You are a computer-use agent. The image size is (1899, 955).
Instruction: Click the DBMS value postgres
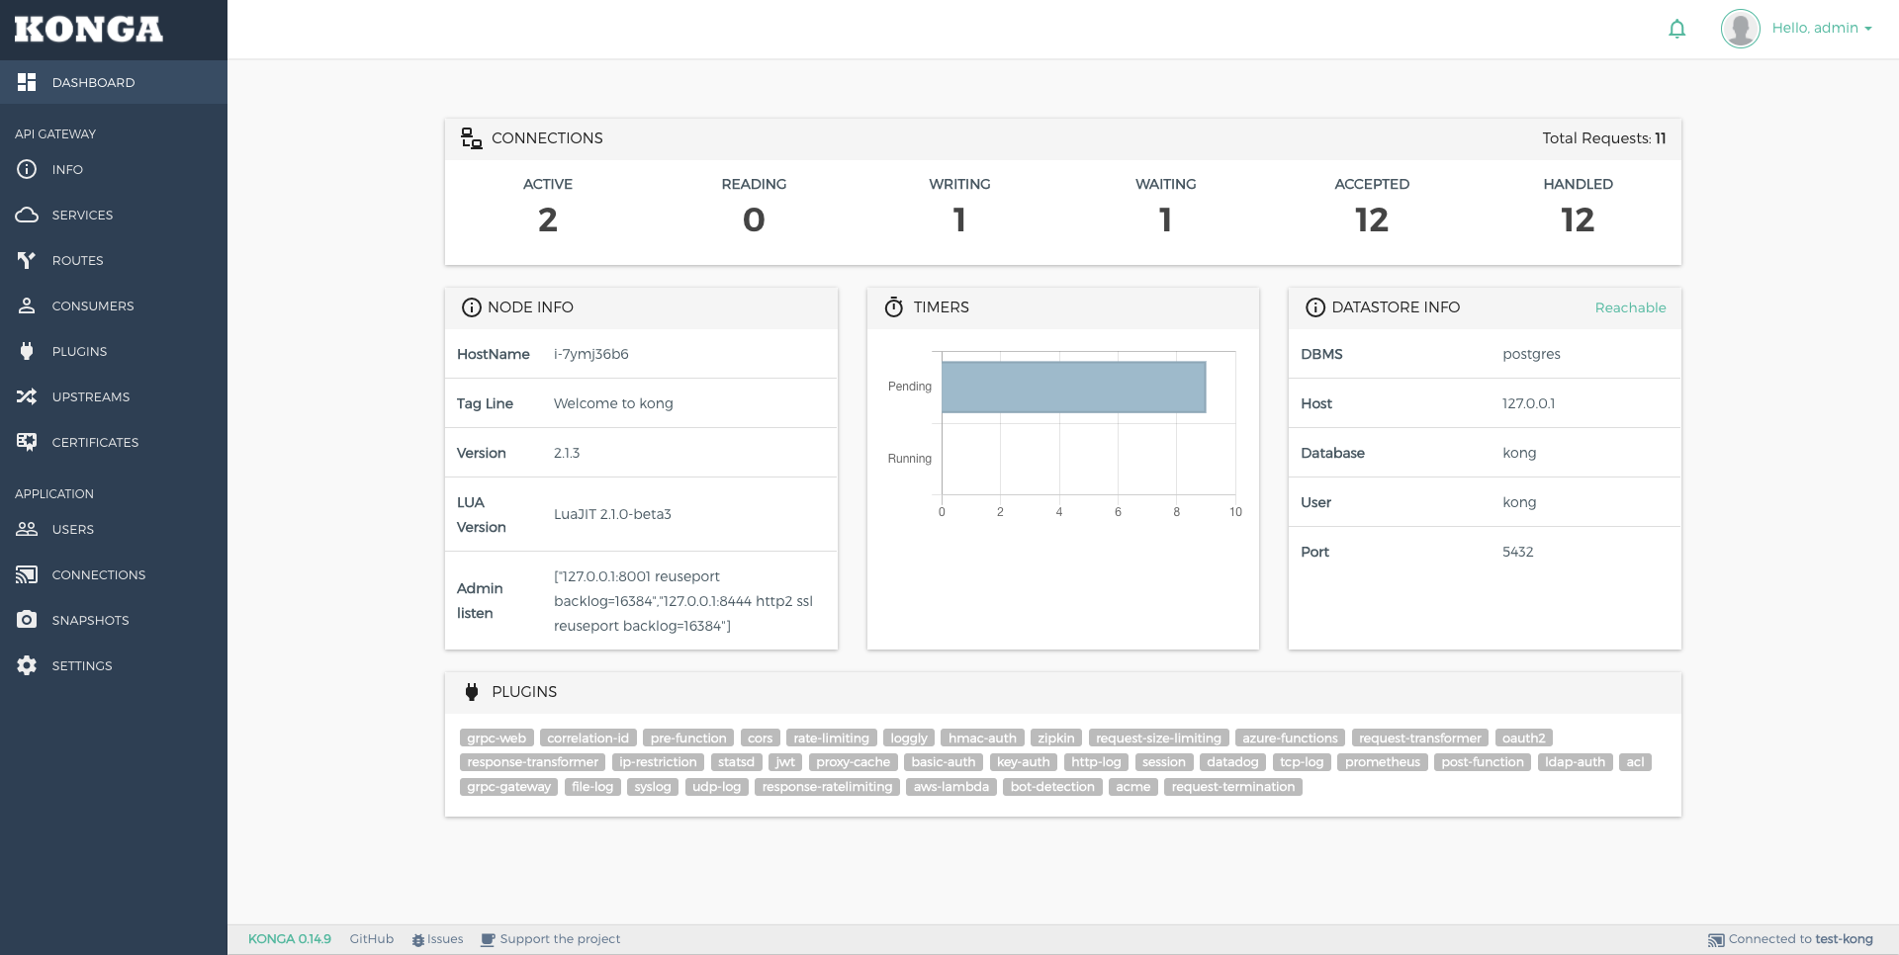[x=1531, y=354]
